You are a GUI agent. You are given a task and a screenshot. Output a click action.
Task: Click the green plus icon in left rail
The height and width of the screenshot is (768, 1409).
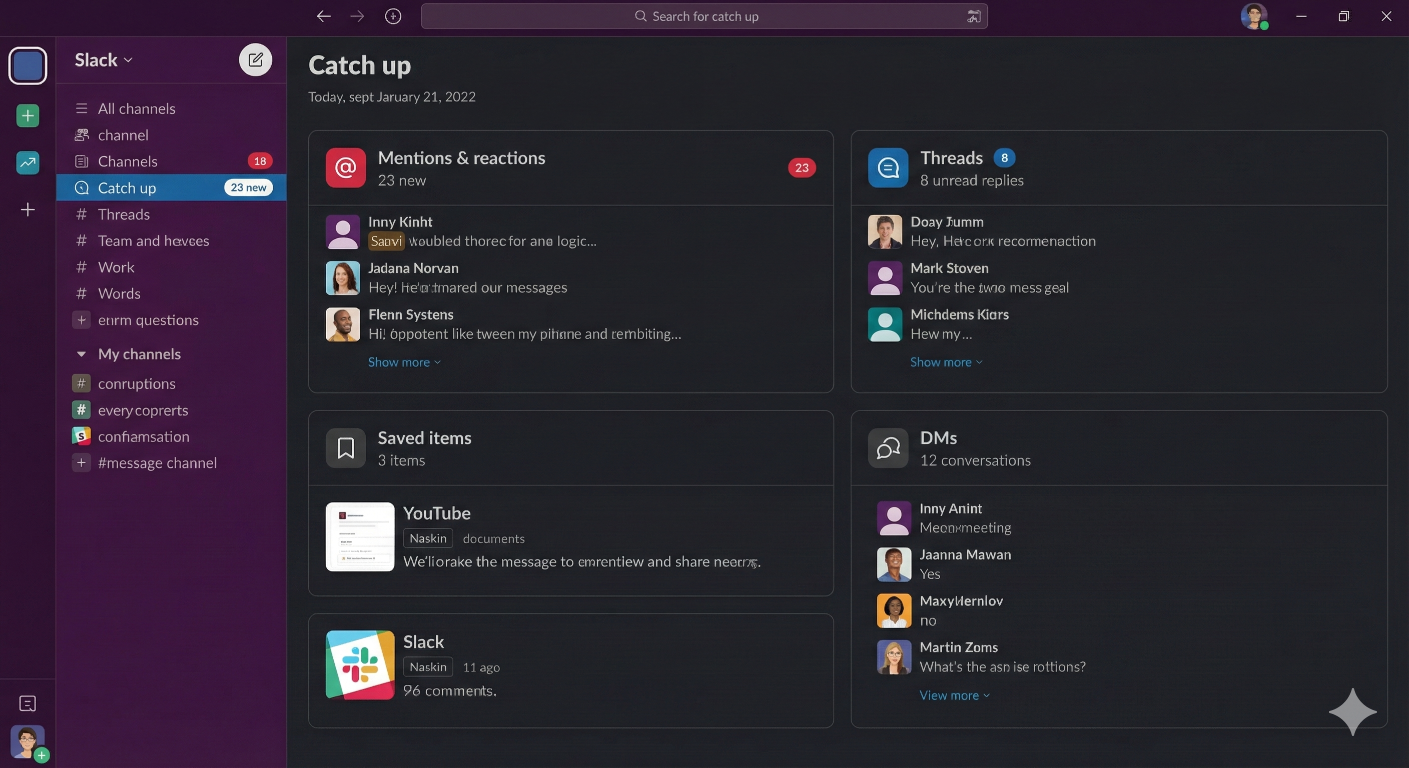[27, 115]
